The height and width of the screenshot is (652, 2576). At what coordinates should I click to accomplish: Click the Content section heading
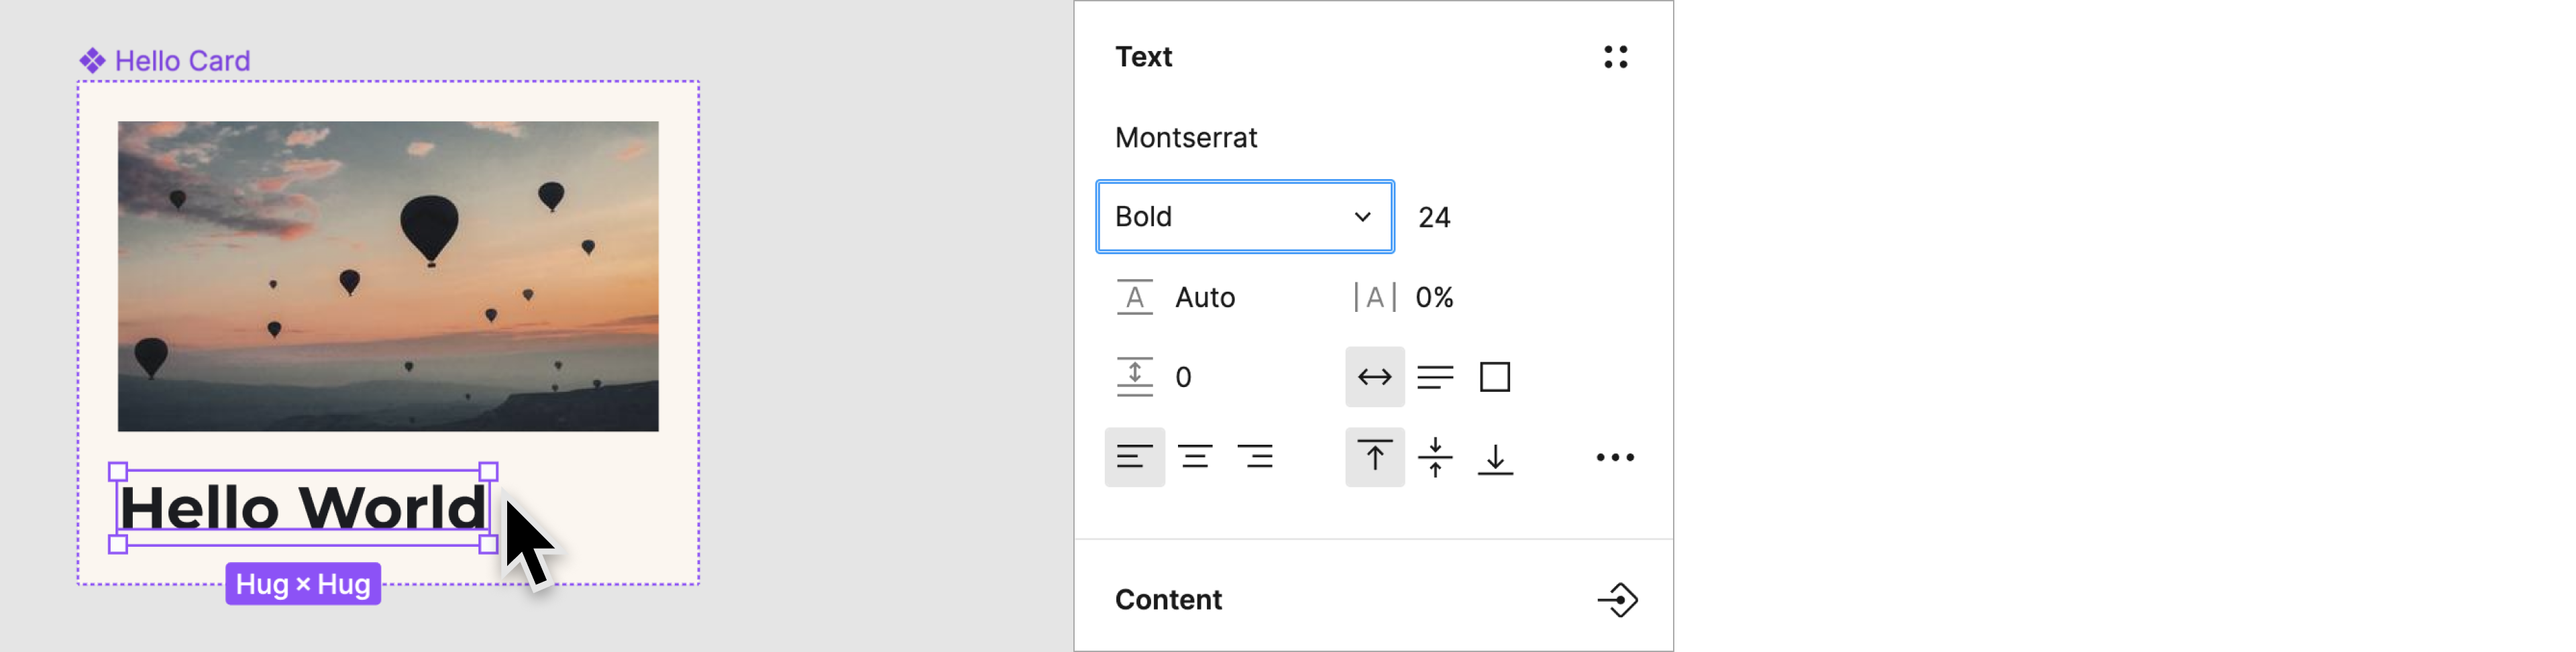point(1168,600)
